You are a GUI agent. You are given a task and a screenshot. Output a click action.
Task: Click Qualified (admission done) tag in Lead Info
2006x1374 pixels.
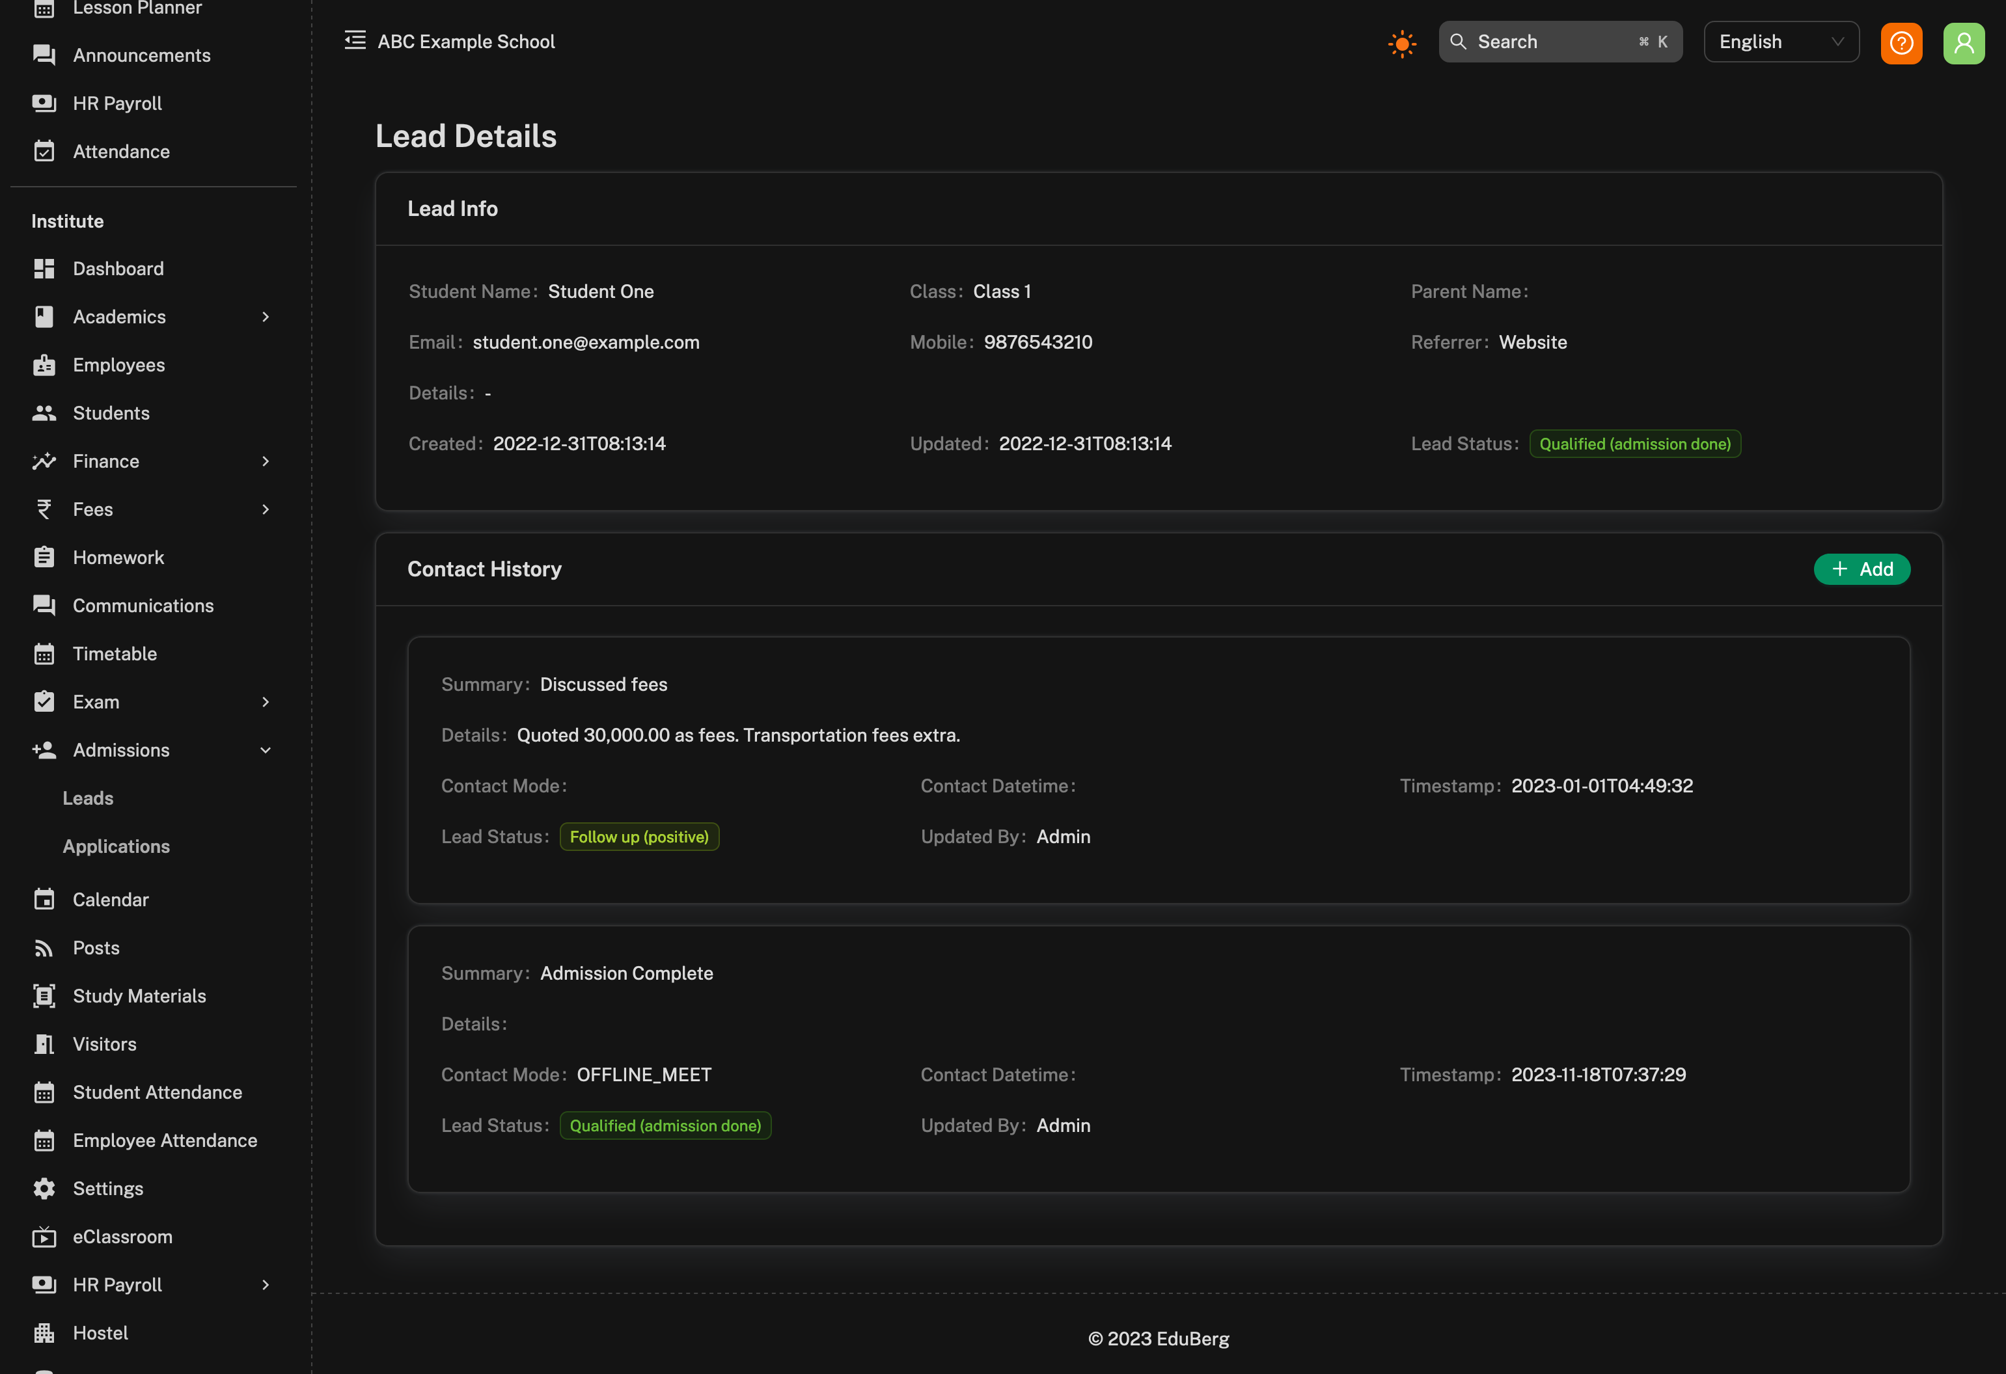click(1635, 443)
